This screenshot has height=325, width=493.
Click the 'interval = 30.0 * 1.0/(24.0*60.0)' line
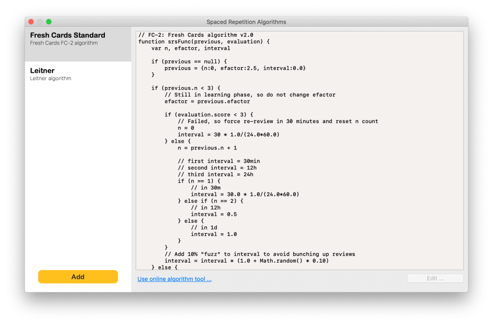tap(245, 194)
